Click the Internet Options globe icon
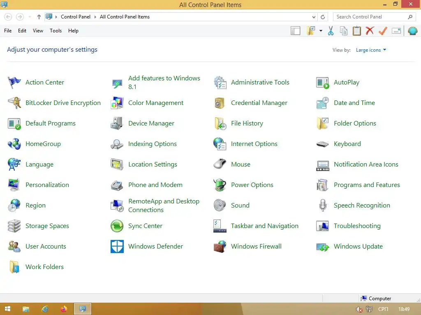This screenshot has height=315, width=421. 220,144
